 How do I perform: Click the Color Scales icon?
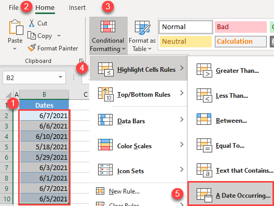[105, 145]
